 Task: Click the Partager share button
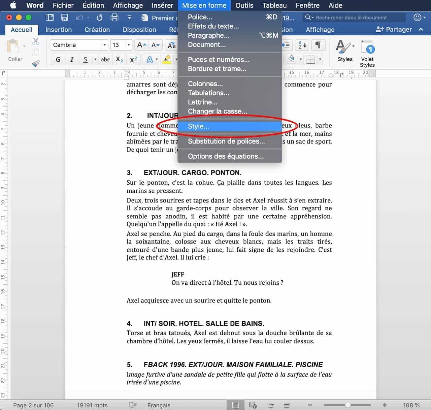pos(394,30)
